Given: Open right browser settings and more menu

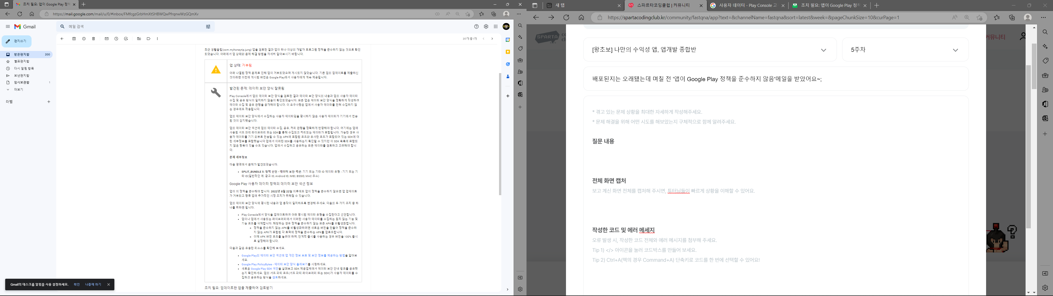Looking at the screenshot, I should (x=1043, y=18).
